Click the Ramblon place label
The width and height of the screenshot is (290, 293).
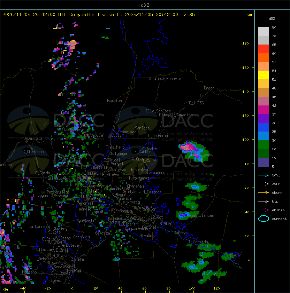point(114,101)
